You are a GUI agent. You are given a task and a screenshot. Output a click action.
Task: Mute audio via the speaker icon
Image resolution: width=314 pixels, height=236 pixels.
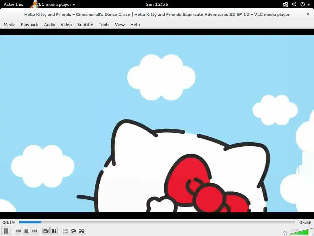(x=285, y=233)
